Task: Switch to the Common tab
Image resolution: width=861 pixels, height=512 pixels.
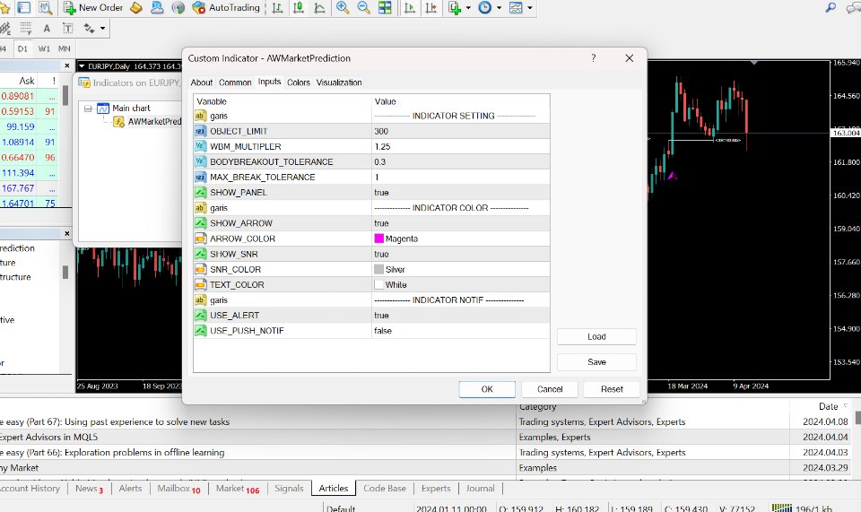Action: pos(235,82)
